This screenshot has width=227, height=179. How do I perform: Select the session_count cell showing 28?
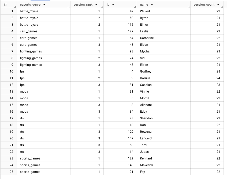coord(218,71)
